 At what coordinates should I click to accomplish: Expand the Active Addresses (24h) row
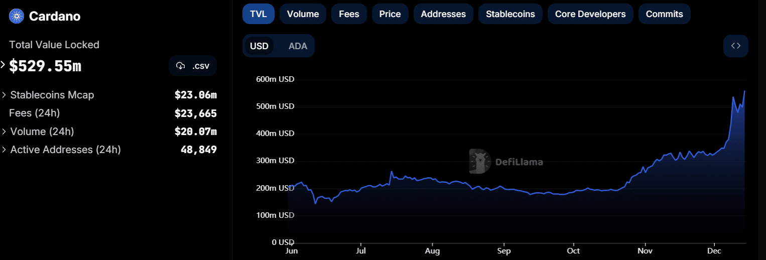tap(5, 150)
